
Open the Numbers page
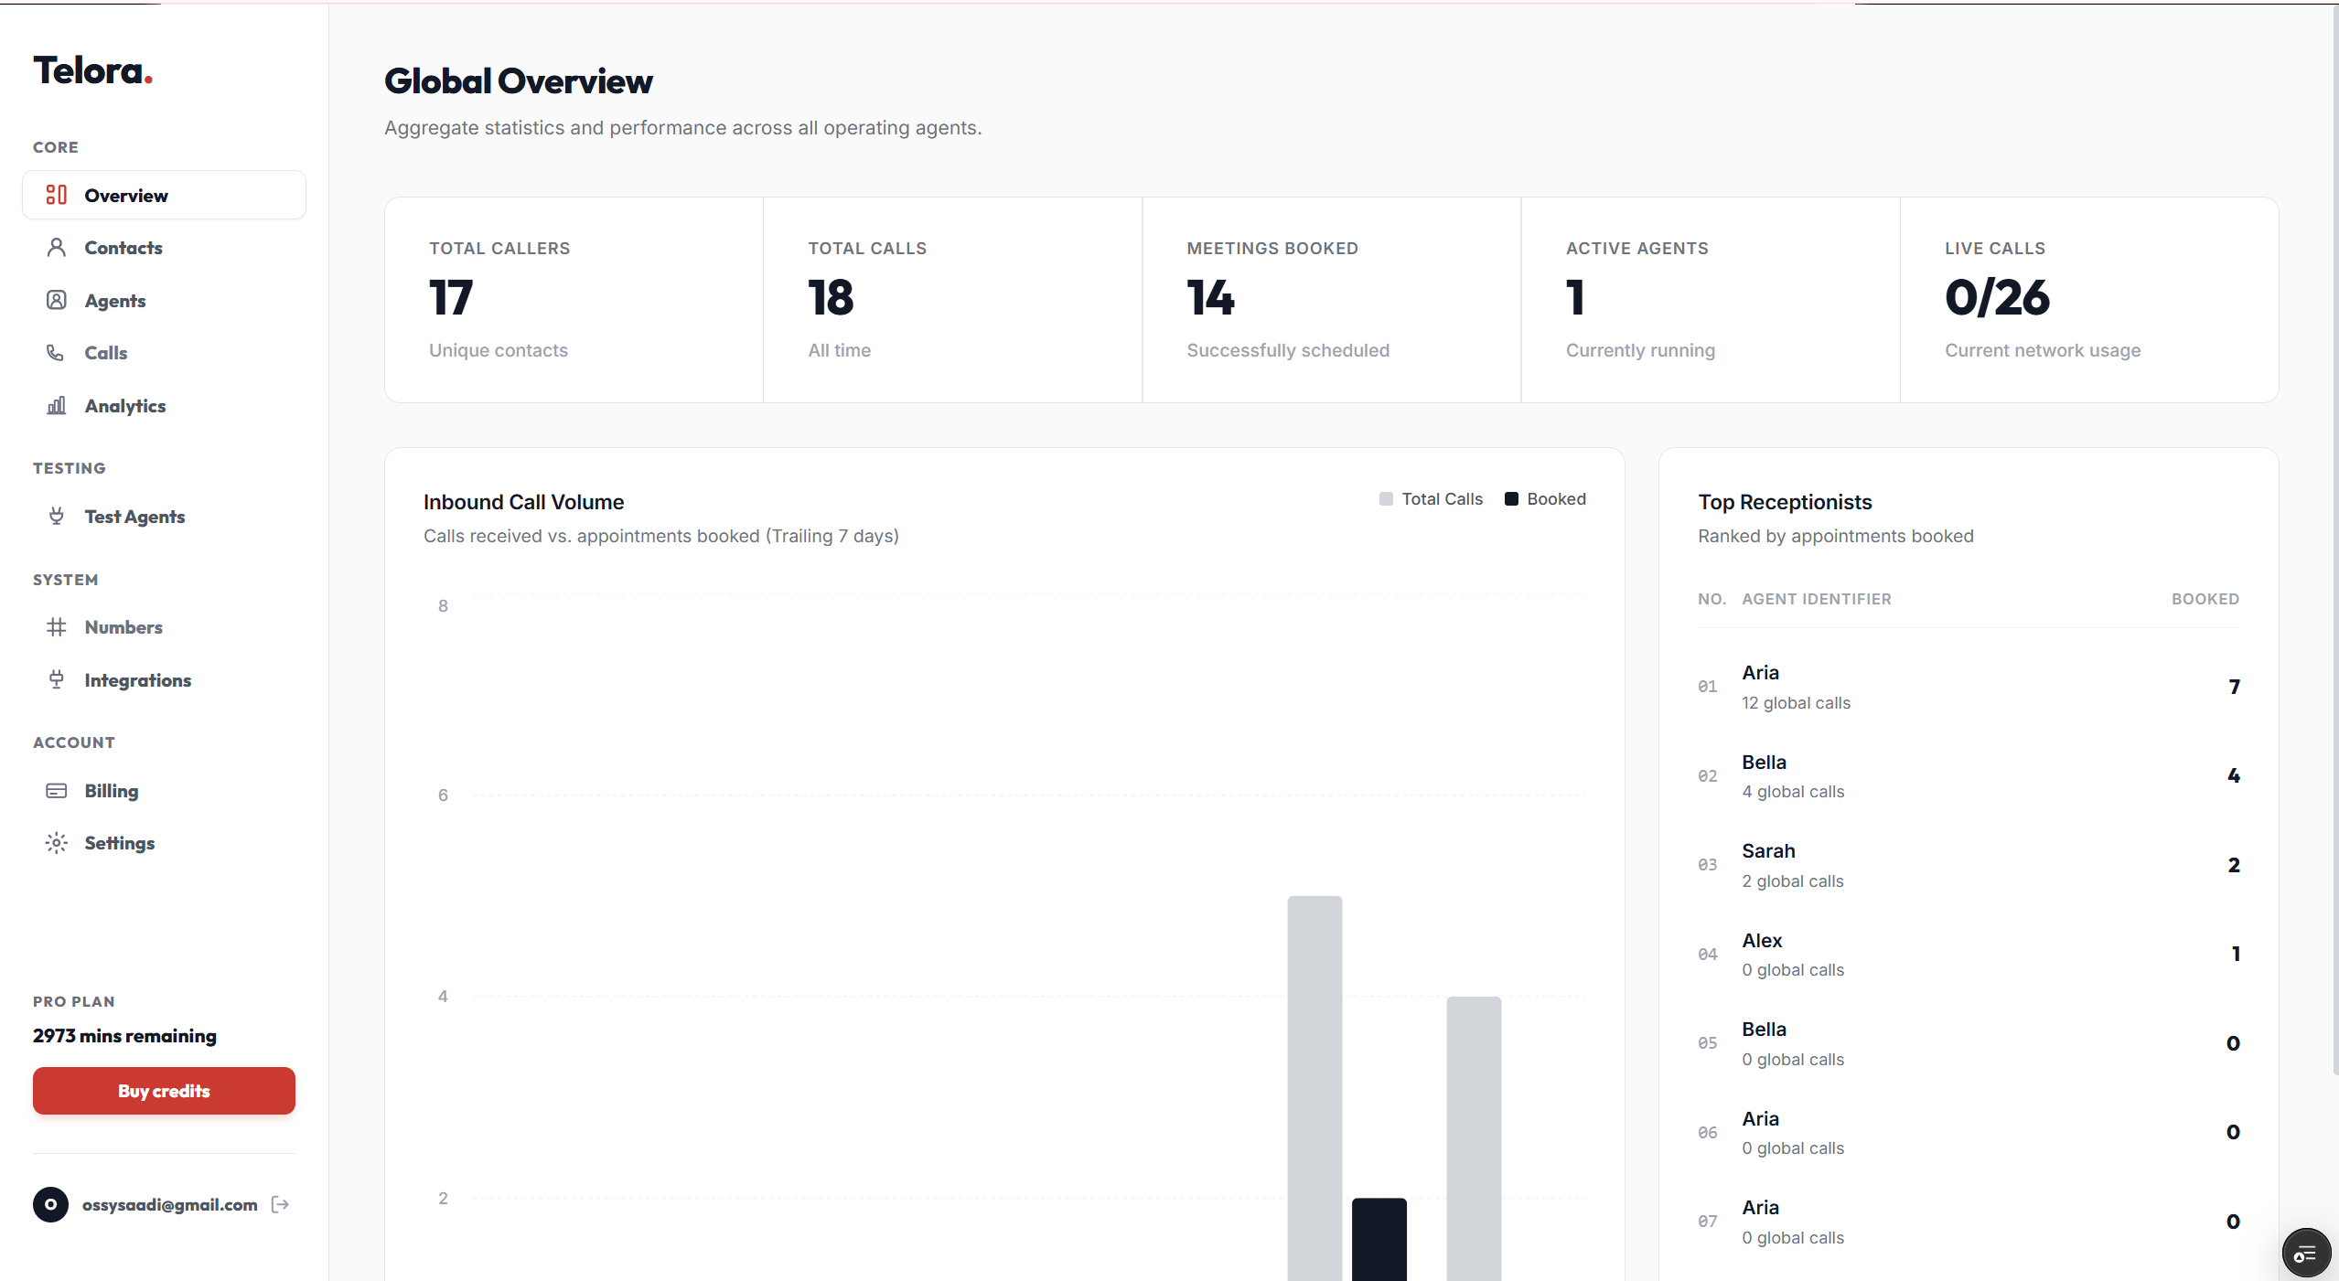tap(165, 627)
